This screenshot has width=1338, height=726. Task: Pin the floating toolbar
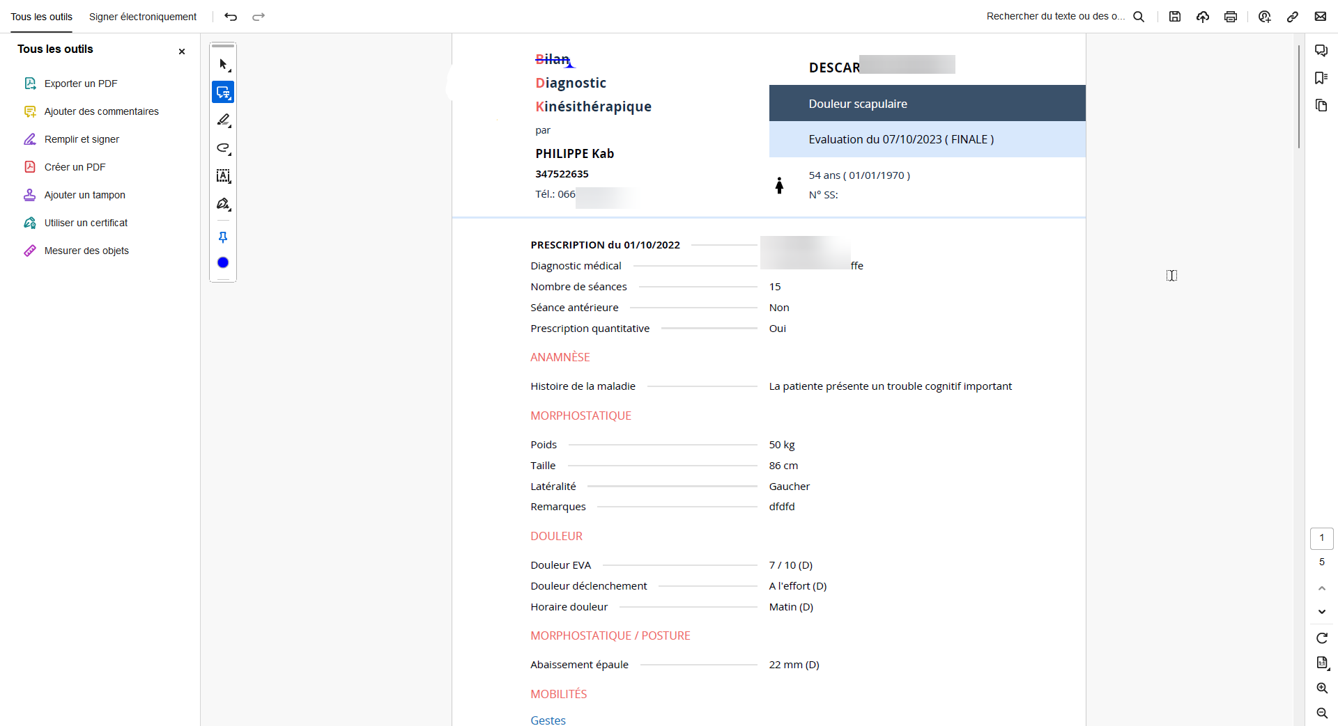pos(223,237)
